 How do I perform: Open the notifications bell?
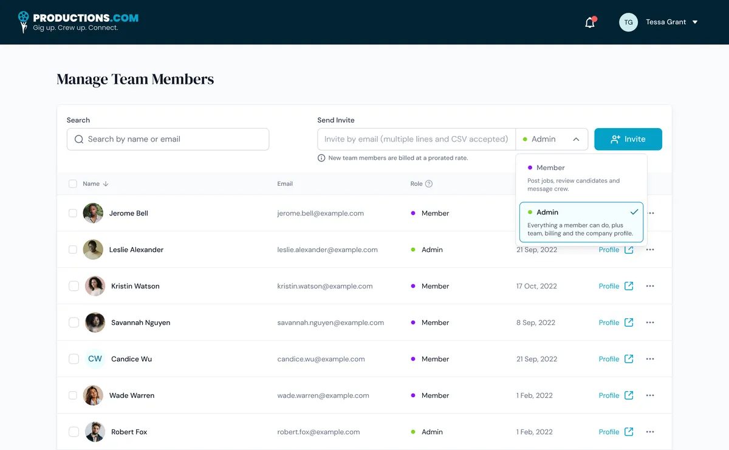[x=590, y=22]
